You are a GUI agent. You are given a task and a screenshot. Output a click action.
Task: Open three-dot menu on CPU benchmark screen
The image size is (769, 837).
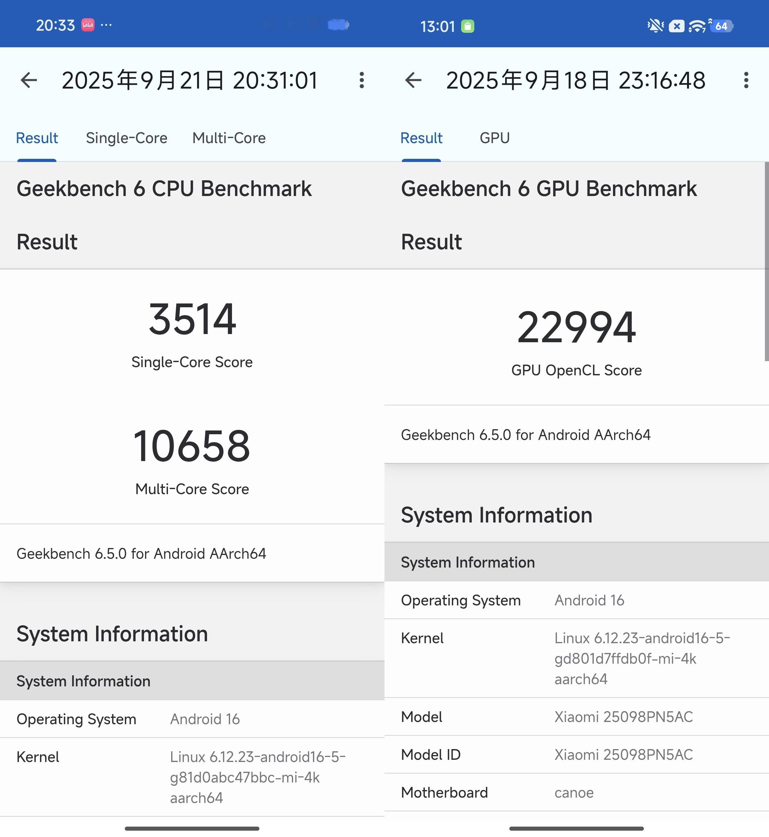[361, 80]
